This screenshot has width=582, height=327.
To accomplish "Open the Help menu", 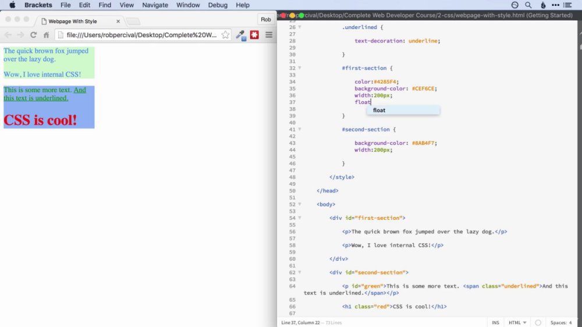I will tap(242, 5).
